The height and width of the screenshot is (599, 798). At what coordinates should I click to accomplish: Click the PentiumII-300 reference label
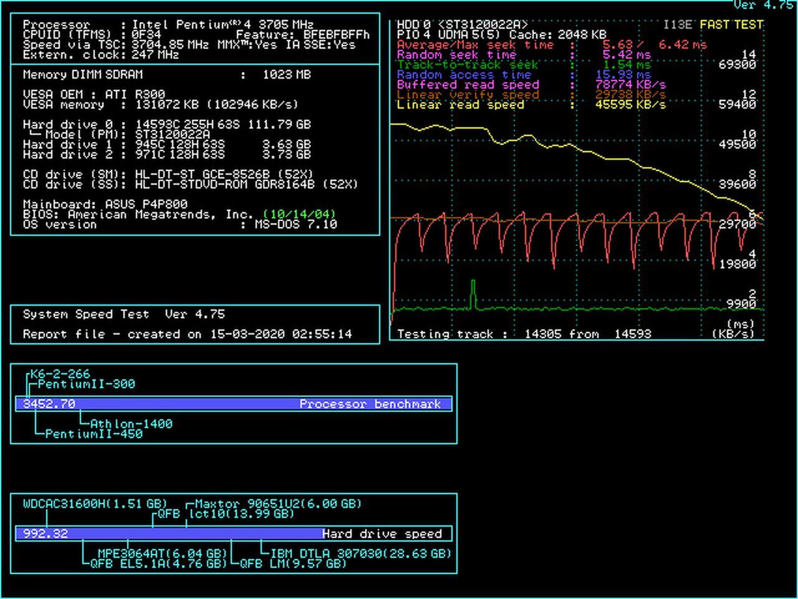coord(86,384)
